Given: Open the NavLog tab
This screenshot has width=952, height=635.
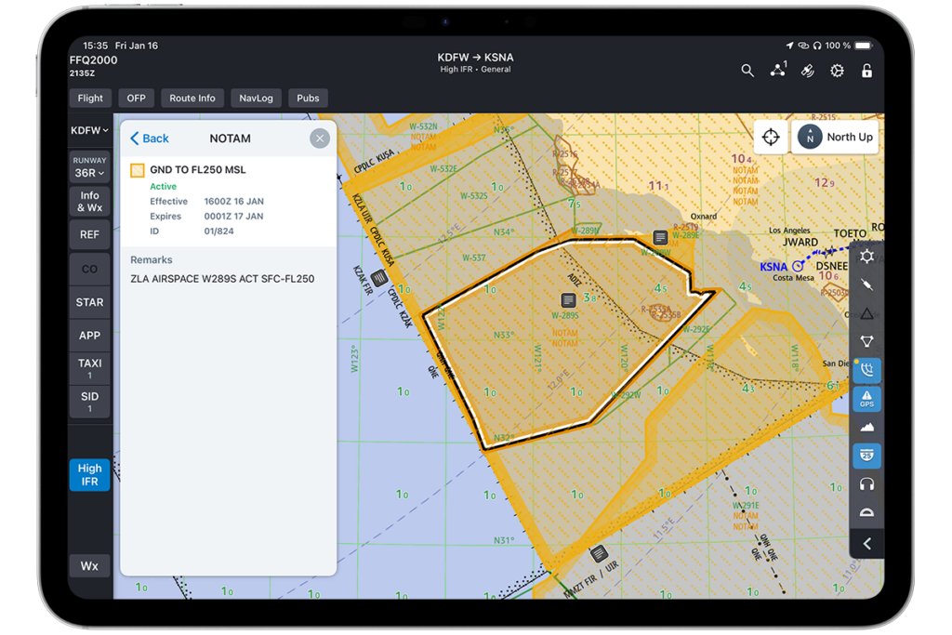Looking at the screenshot, I should tap(256, 98).
